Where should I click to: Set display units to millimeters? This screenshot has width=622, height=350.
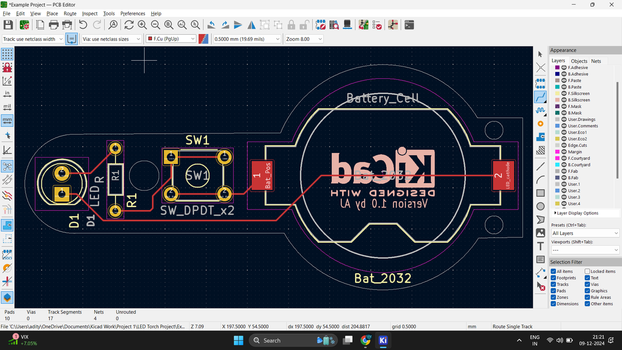[x=7, y=121]
